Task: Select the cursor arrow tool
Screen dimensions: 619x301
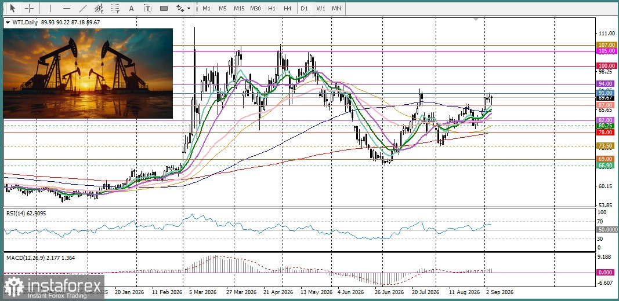Action: point(13,8)
